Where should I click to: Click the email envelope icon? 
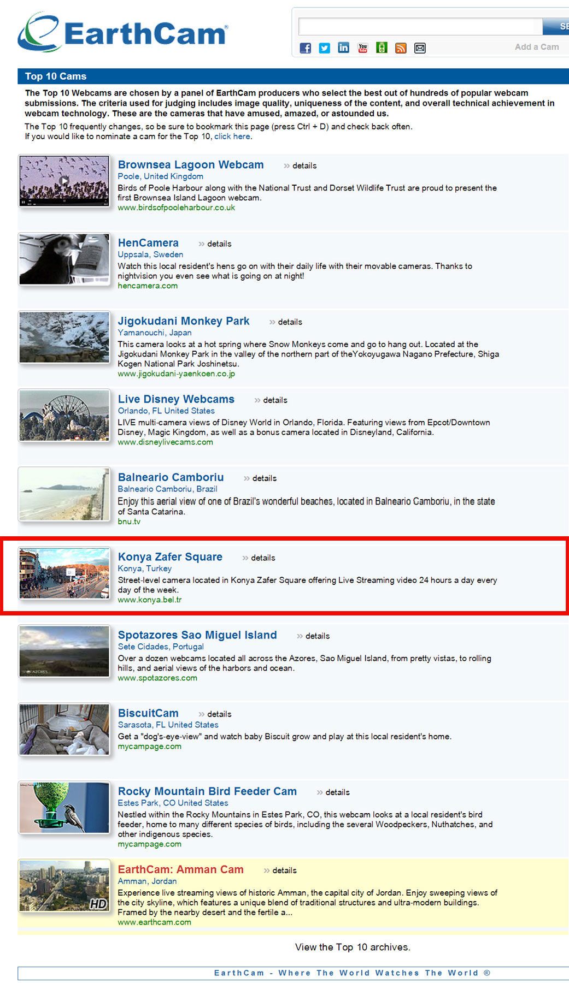[420, 48]
